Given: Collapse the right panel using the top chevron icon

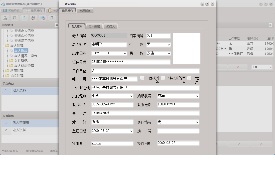Looking at the screenshot, I should pyautogui.click(x=270, y=25).
